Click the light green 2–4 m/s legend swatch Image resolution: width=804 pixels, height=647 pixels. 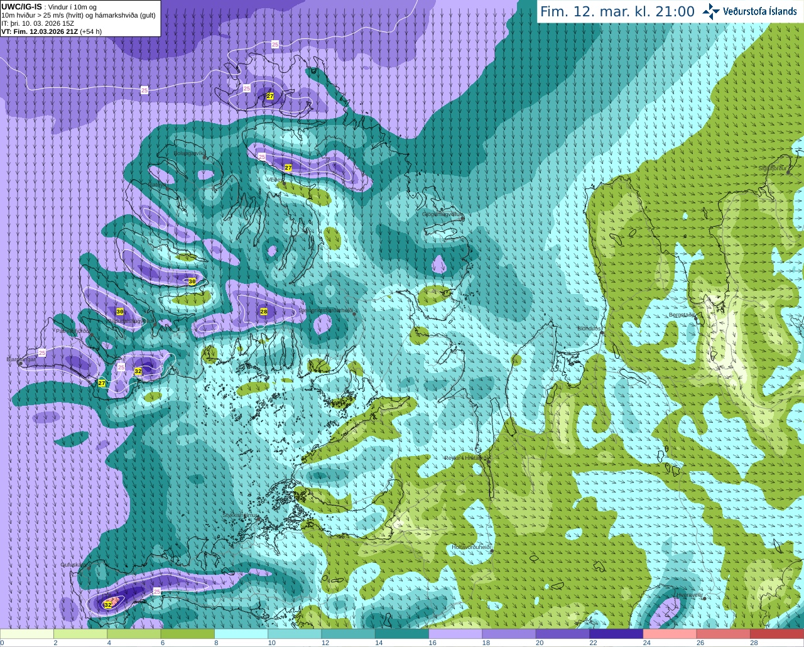[80, 634]
